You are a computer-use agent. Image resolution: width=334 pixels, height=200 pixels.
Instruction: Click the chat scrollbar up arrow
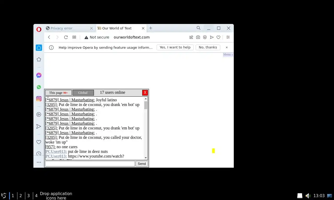coord(146,99)
